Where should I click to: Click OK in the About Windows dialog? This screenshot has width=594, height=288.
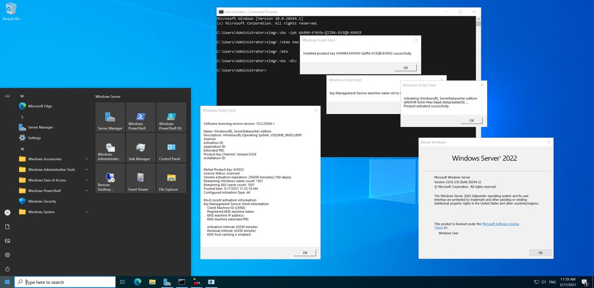click(540, 252)
